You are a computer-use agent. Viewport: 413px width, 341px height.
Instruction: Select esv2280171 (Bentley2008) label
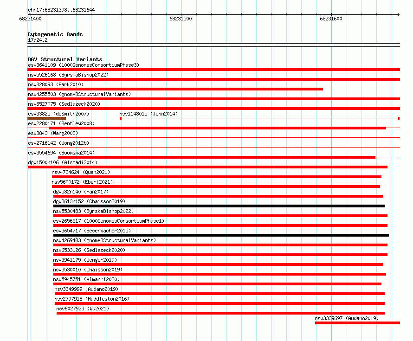pyautogui.click(x=61, y=123)
